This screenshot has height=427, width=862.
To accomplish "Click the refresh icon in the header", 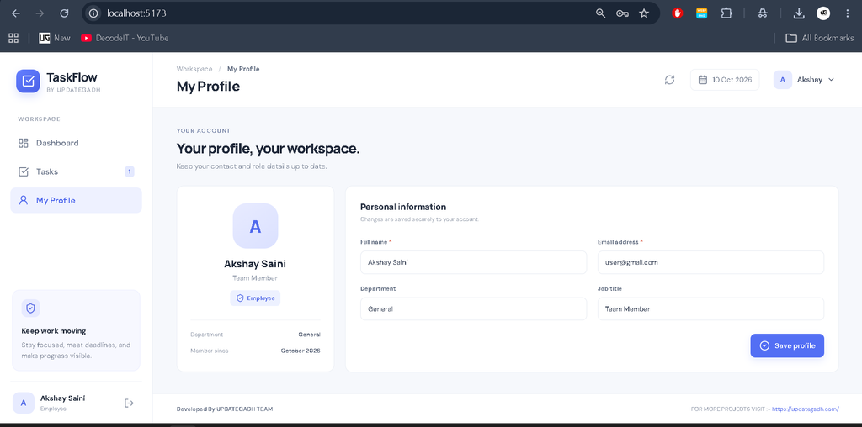I will click(x=669, y=80).
